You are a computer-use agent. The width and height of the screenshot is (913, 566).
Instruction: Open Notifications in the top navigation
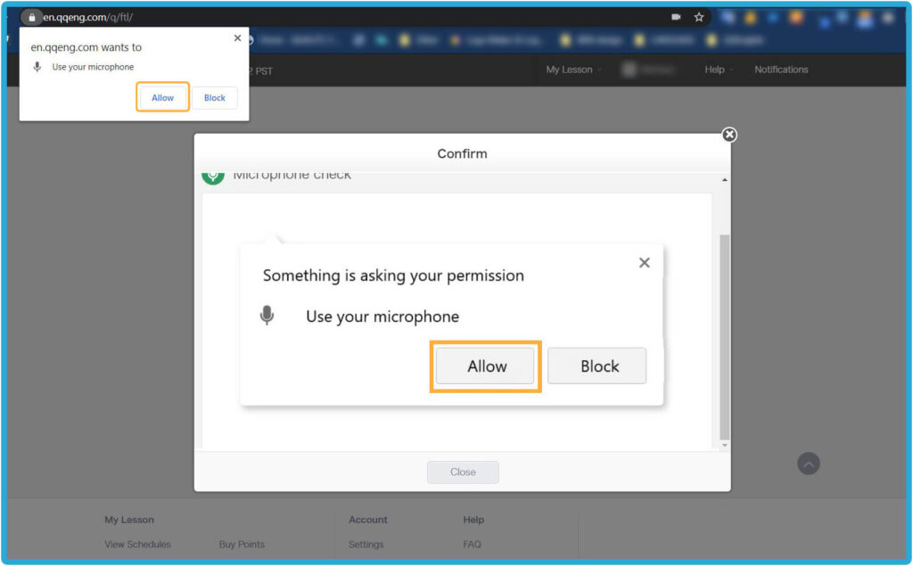click(781, 70)
